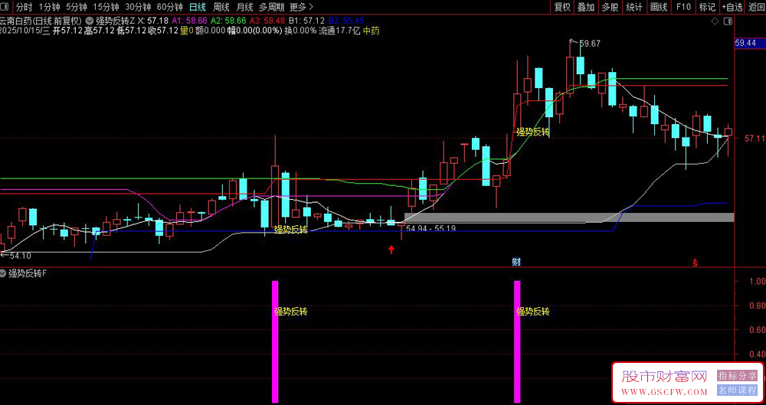Open the 多周期 multi-period view
Screen dimensions: 766x405
(271, 7)
